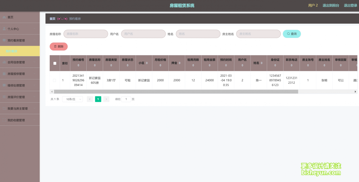
Task: Click the 可租 status cell
Action: point(127,80)
